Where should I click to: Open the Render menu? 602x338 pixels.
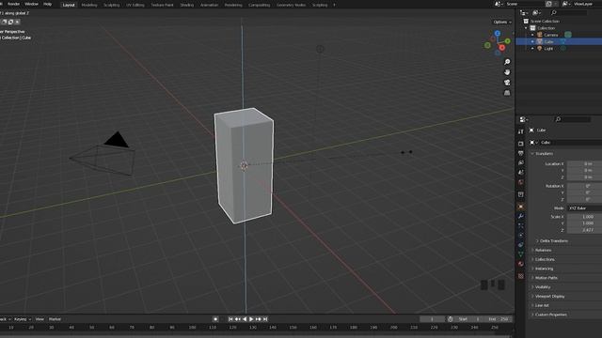point(13,4)
